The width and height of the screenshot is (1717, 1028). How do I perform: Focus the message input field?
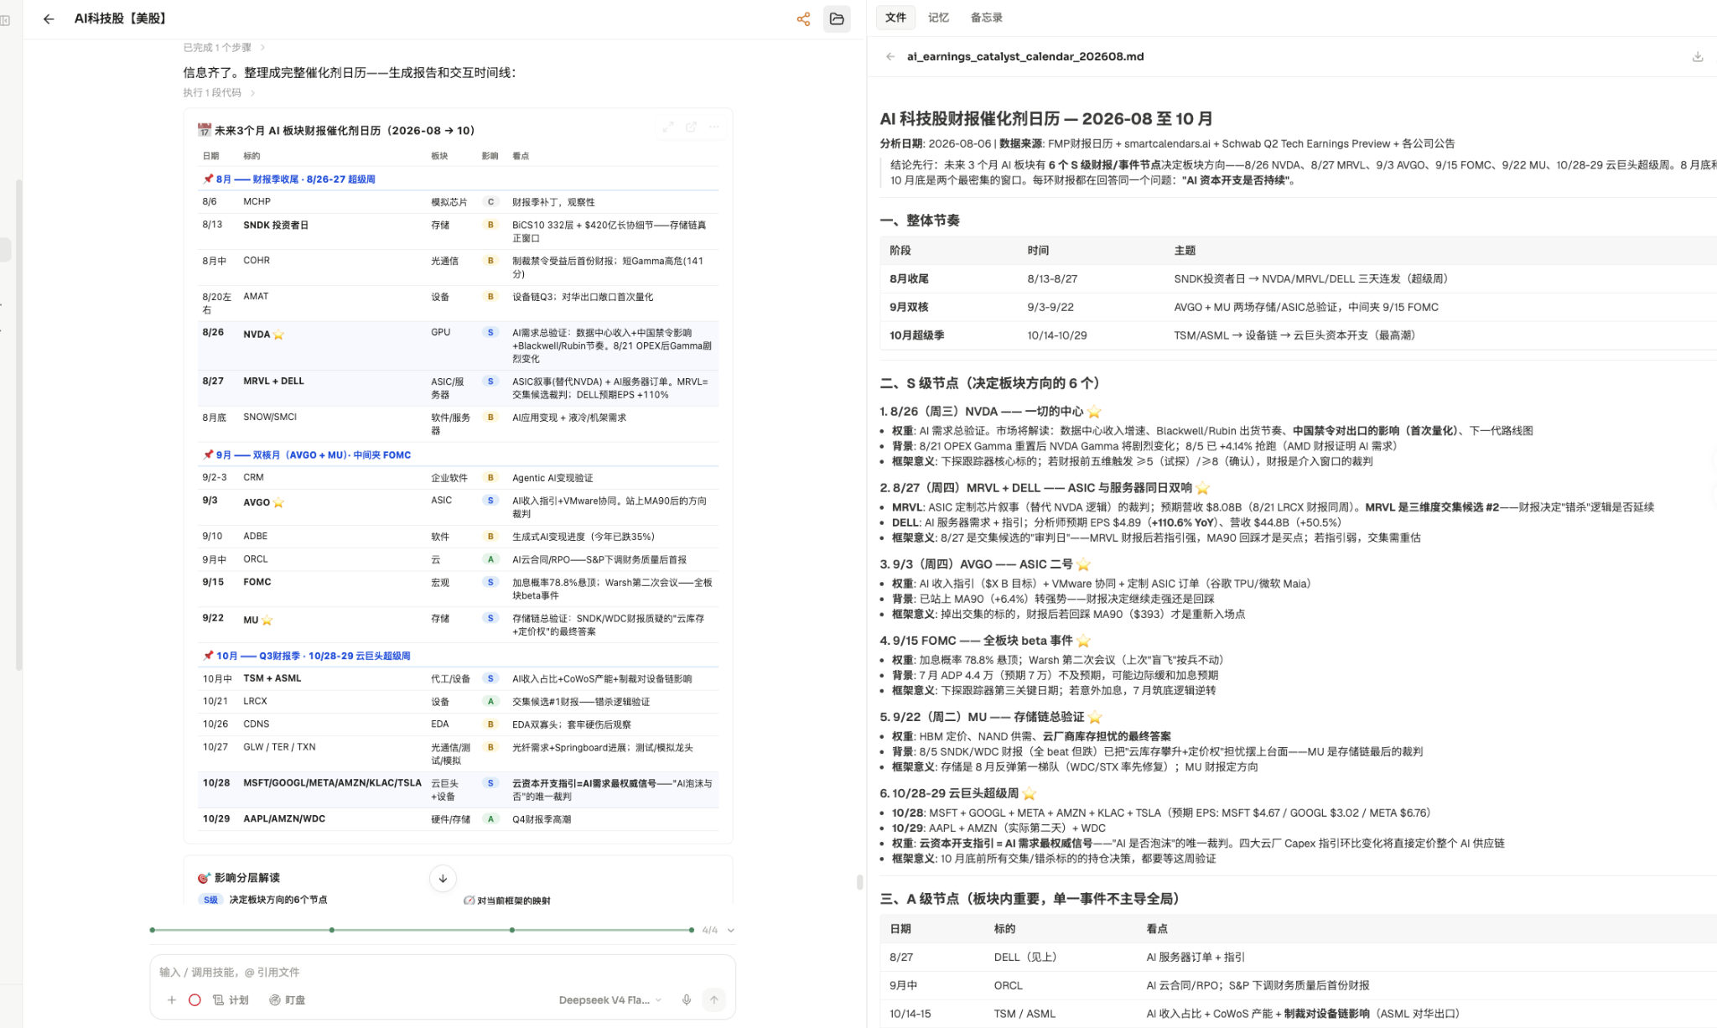tap(443, 972)
